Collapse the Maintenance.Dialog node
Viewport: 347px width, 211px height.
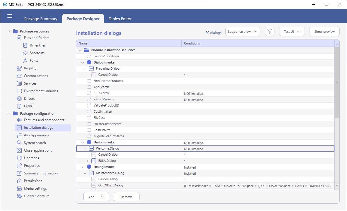[85, 173]
